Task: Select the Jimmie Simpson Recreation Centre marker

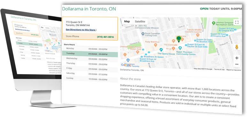Action: tap(213, 23)
